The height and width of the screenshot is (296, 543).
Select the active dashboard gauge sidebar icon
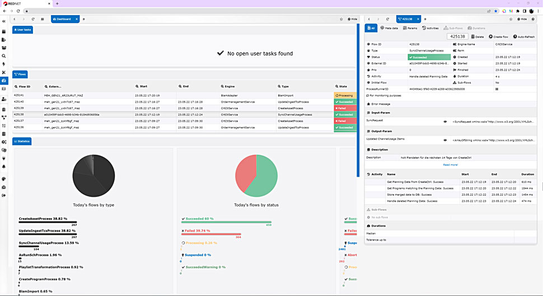[x=4, y=80]
